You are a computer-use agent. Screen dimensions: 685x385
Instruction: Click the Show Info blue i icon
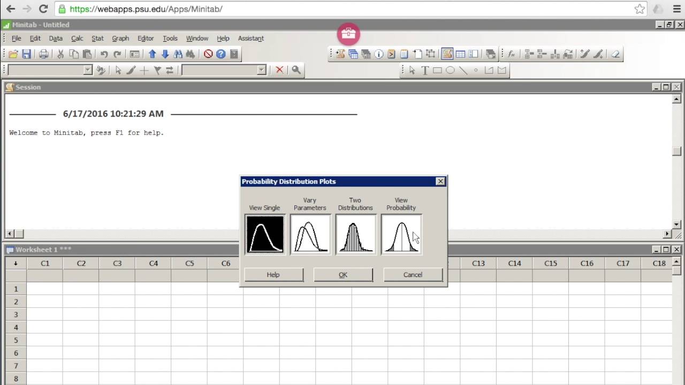[x=379, y=54]
